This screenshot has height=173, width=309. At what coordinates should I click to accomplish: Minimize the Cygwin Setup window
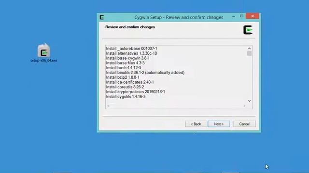[234, 16]
